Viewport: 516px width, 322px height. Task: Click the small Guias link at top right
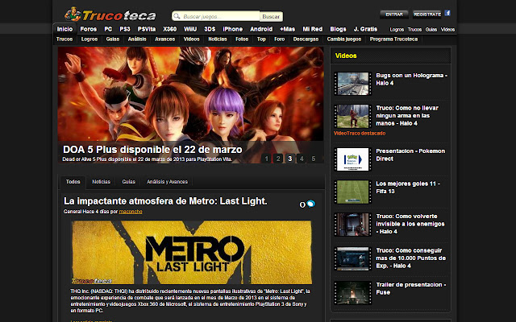click(x=431, y=30)
